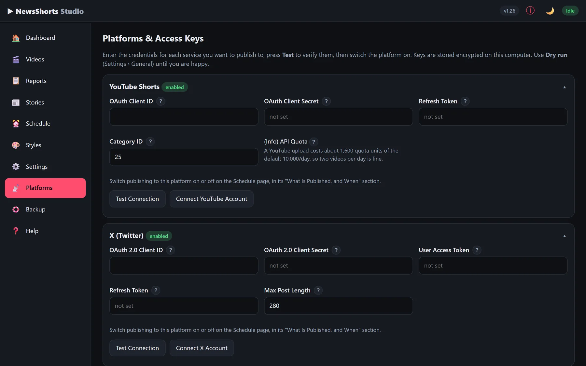
Task: Click the Styles palette icon
Action: (x=16, y=145)
